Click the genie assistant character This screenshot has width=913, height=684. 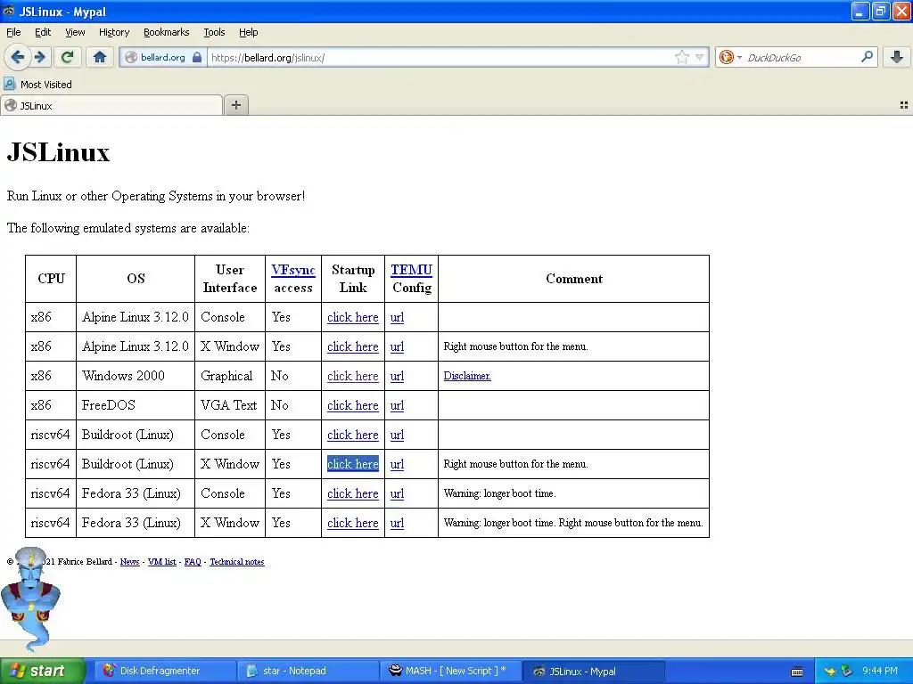30,599
